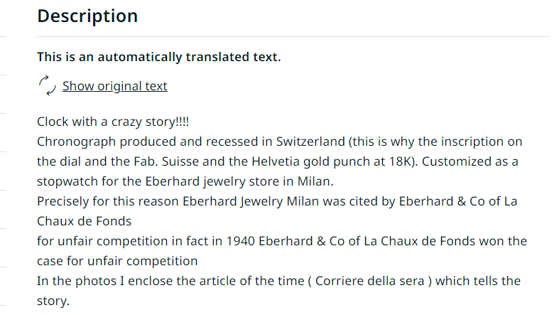The width and height of the screenshot is (559, 315).
Task: Click the automatically translated text notice
Action: coord(158,57)
